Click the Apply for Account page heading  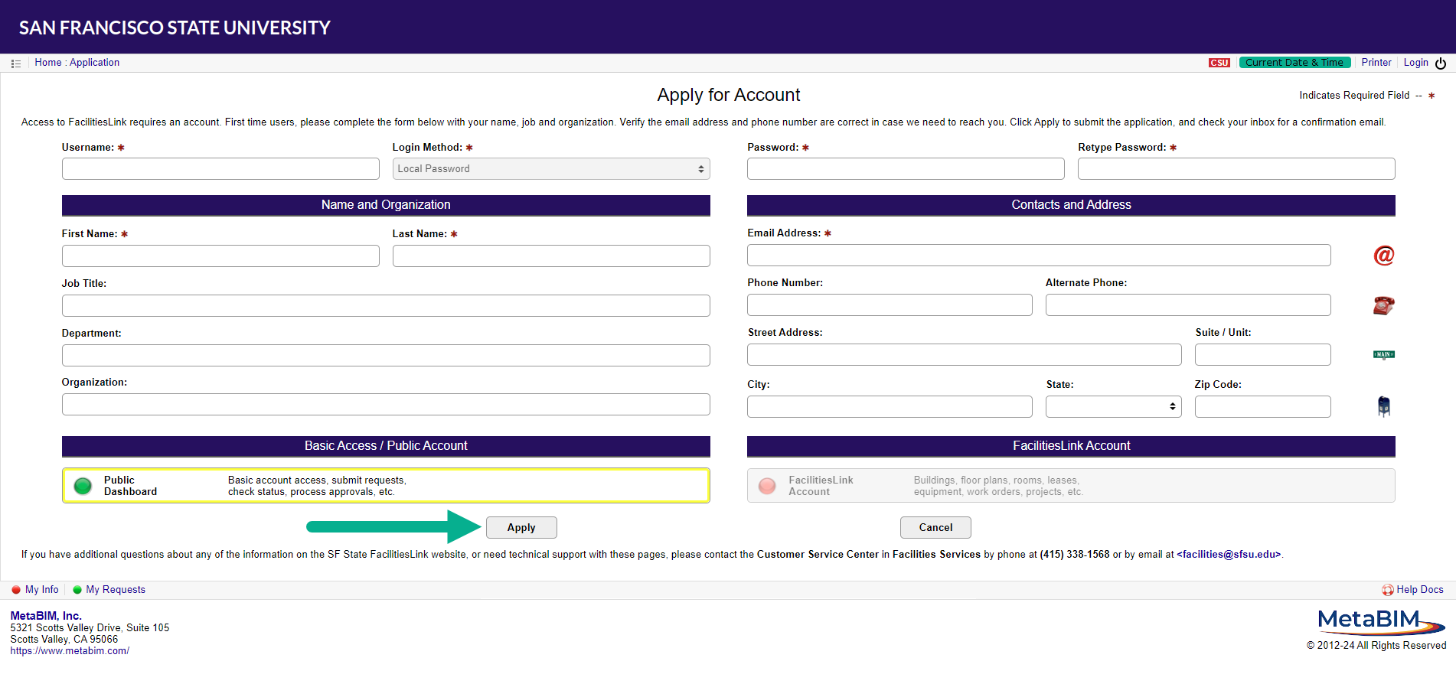pos(729,95)
